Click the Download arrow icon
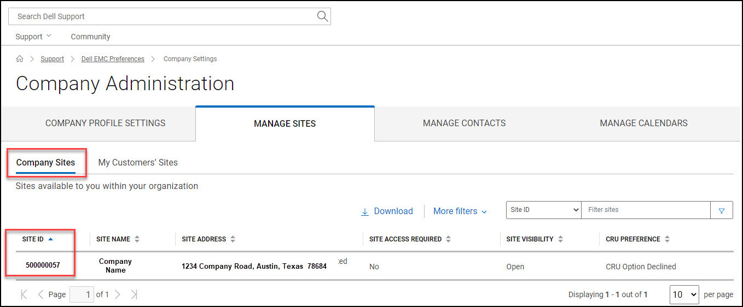 click(x=365, y=211)
